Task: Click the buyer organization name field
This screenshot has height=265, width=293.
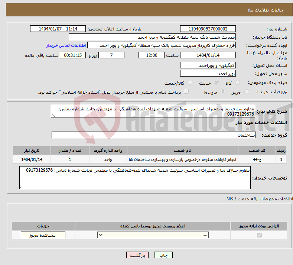Action: coord(152,37)
